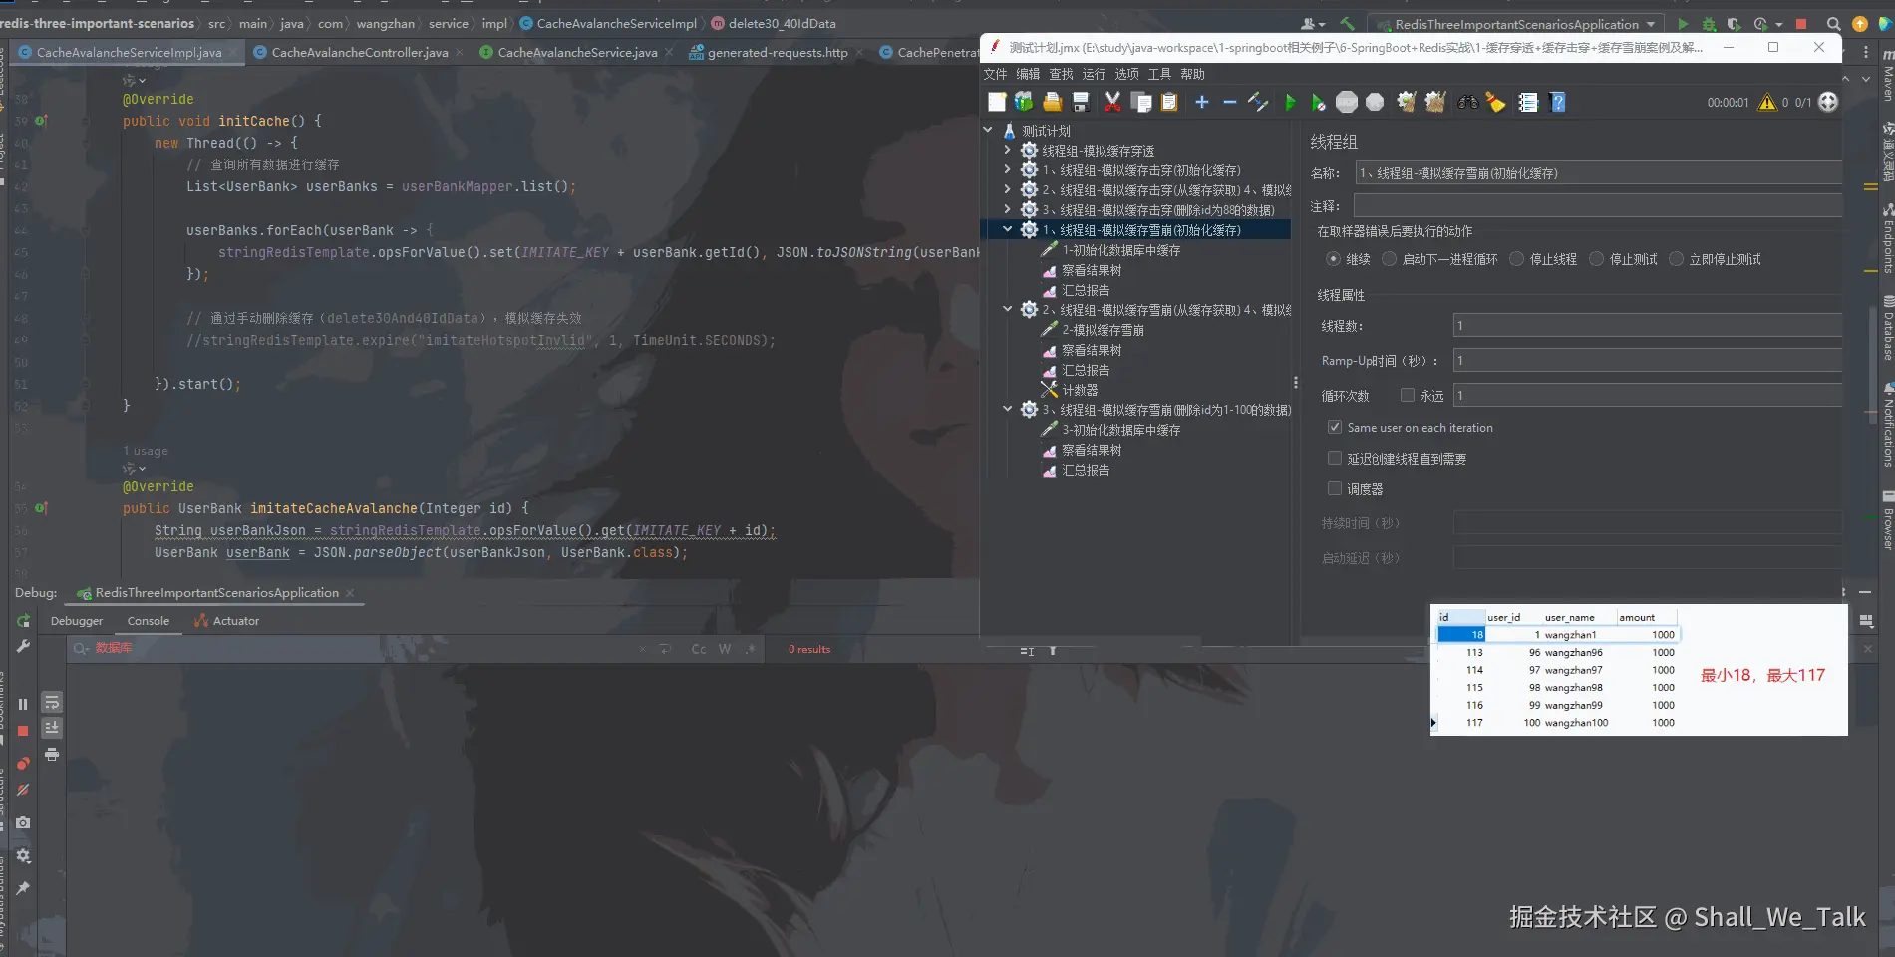Click the 线程数 input field
The width and height of the screenshot is (1895, 957).
click(1647, 325)
